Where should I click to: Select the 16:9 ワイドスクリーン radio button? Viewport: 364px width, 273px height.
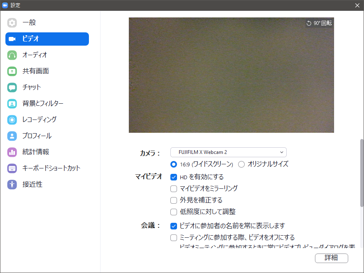[174, 164]
